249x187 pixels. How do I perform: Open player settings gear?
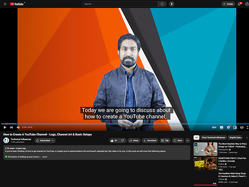(228, 127)
